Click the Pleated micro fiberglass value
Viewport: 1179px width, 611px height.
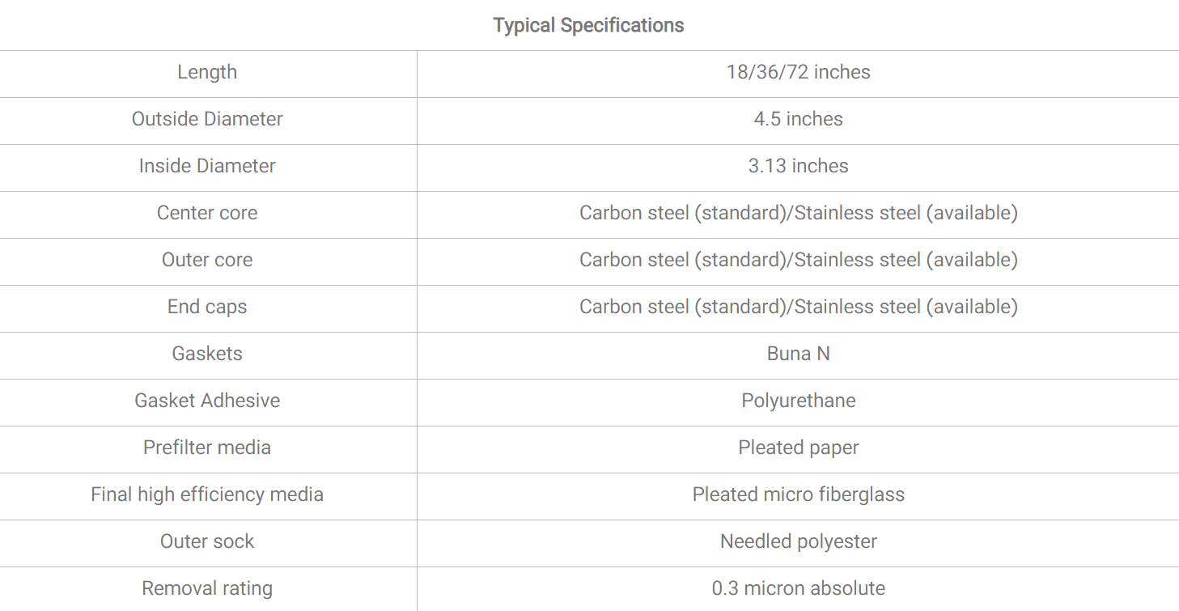[798, 495]
